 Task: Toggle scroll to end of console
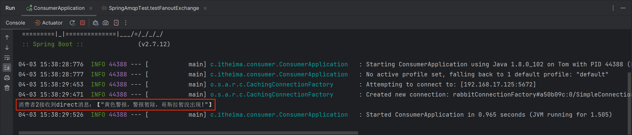[7, 68]
